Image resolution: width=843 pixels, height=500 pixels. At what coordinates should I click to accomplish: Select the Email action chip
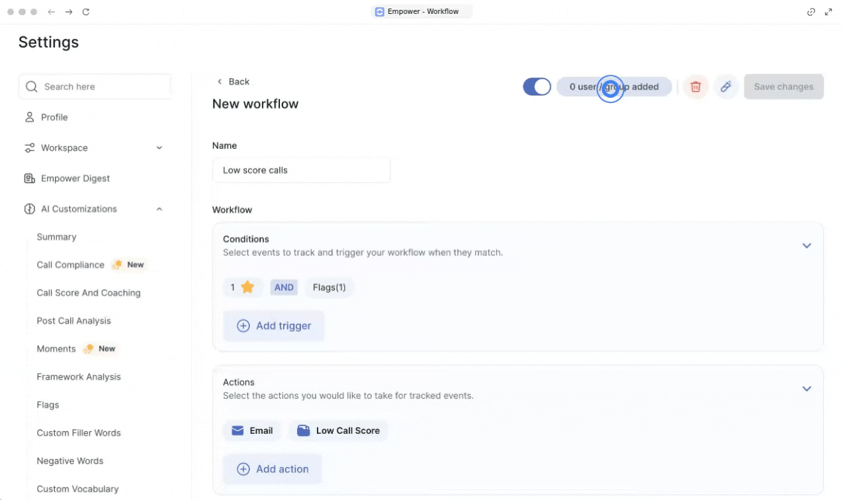tap(252, 431)
